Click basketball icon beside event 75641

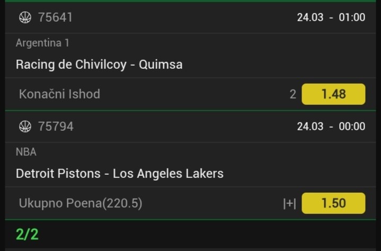point(25,17)
